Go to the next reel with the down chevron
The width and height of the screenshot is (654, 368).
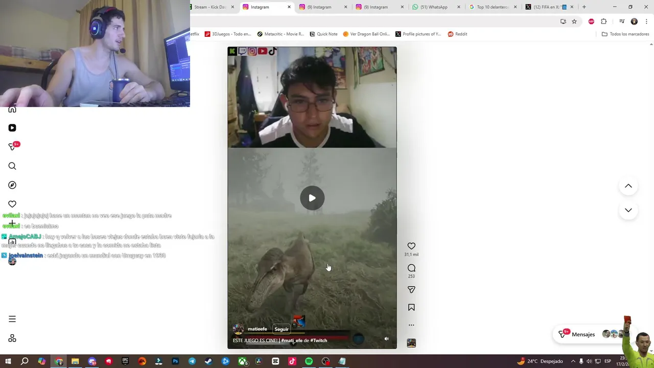pyautogui.click(x=628, y=210)
